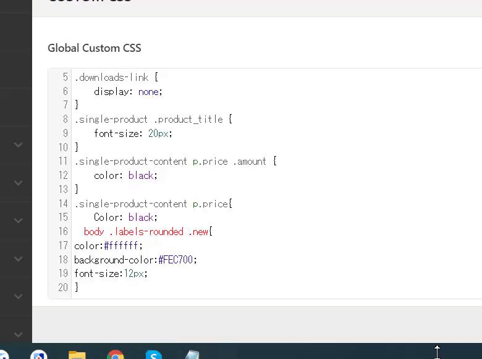482x359 pixels.
Task: Click closing brace on line 20
Action: pos(77,287)
